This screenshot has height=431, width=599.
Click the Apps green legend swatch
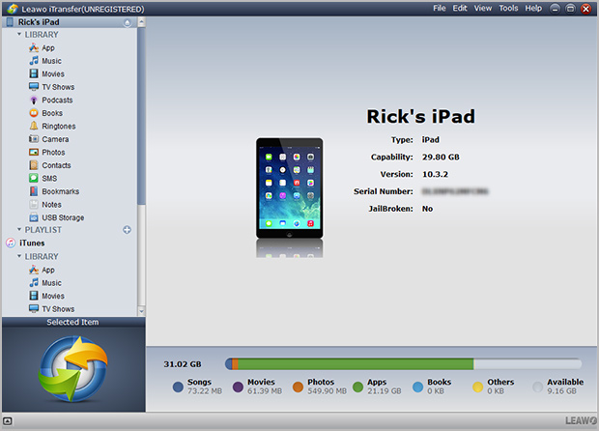pyautogui.click(x=357, y=388)
